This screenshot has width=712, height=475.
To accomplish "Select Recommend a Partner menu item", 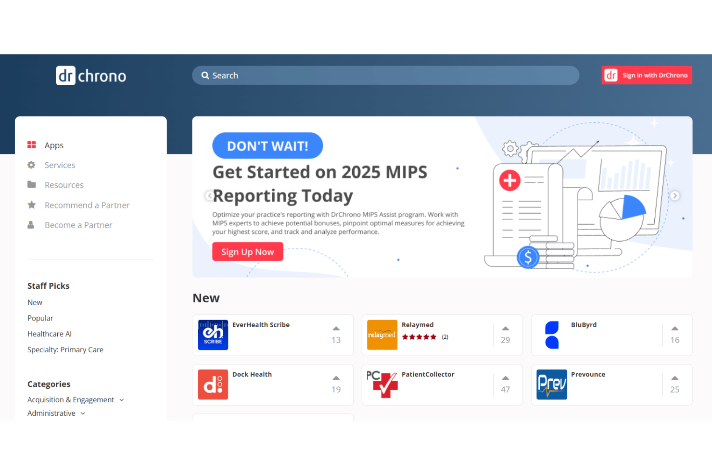I will [x=87, y=205].
